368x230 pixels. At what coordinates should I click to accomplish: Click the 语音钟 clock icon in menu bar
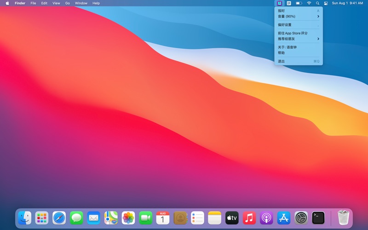click(279, 3)
